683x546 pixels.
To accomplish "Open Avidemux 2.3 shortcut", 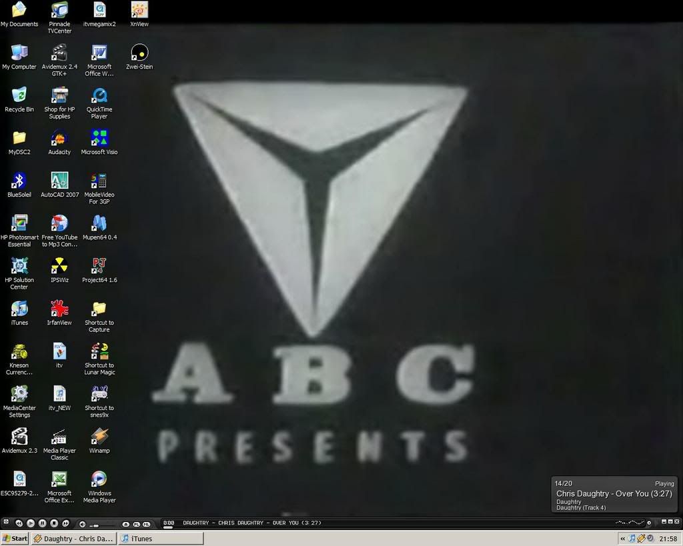I will coord(19,441).
